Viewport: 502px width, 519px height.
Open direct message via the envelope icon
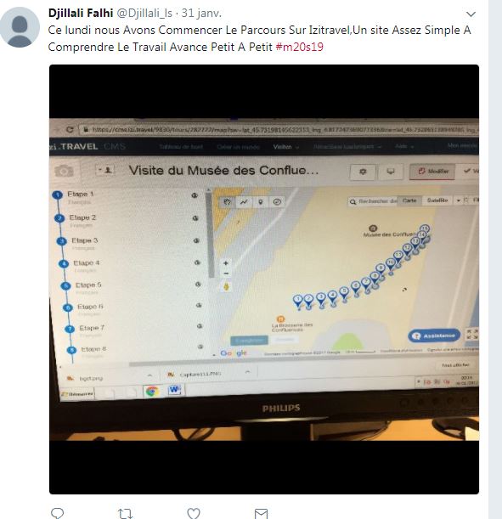coord(261,514)
